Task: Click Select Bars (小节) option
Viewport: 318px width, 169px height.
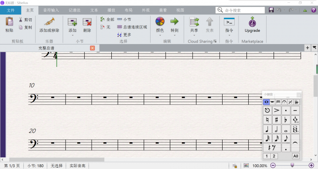Action: pyautogui.click(x=124, y=20)
